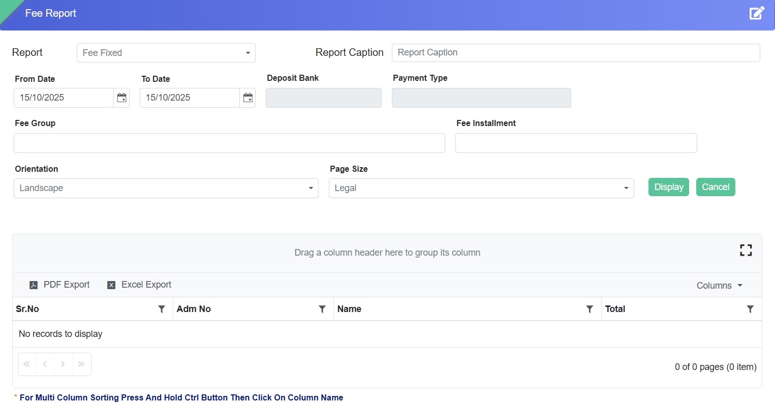Click the filter icon on Sr.No column
The image size is (775, 403).
(162, 309)
